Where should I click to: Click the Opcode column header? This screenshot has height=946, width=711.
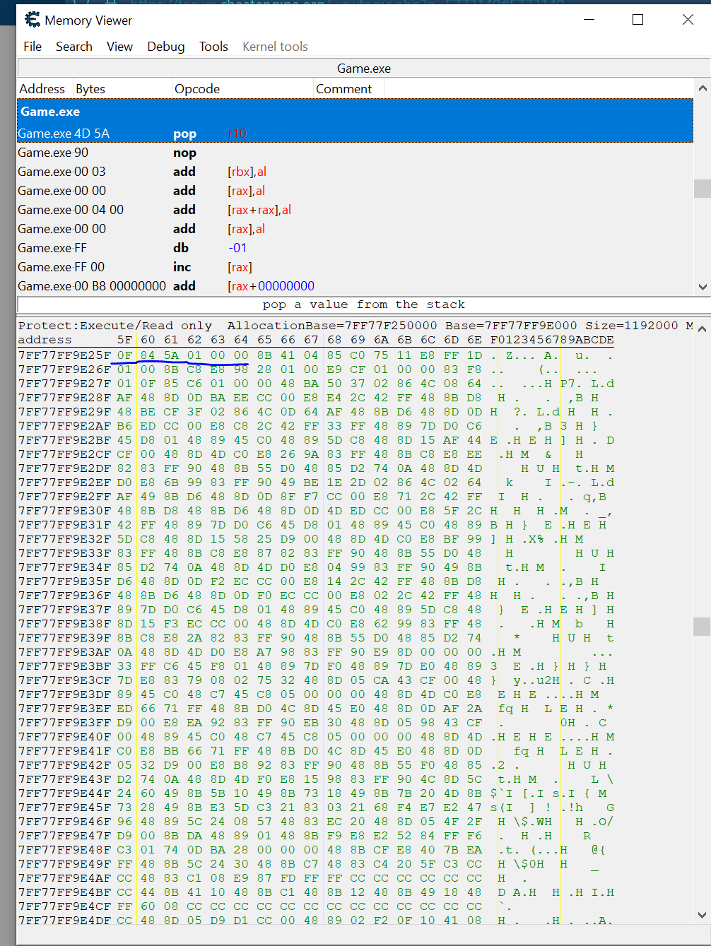tap(197, 89)
